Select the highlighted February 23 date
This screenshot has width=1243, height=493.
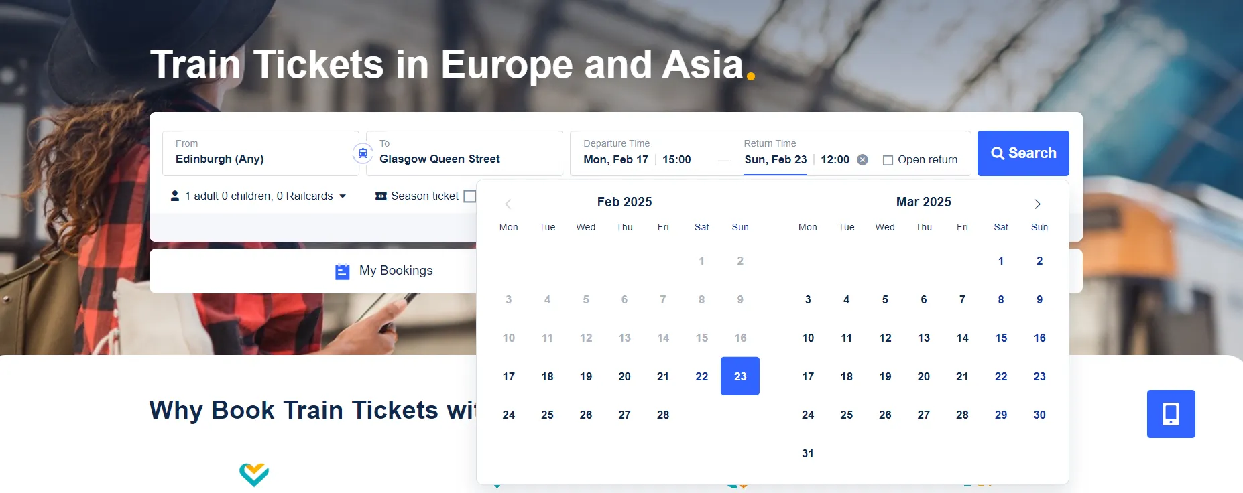pos(740,376)
